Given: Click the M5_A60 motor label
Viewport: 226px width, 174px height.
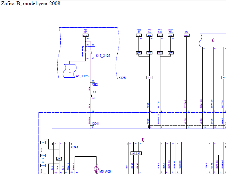Looking at the screenshot, I should (105, 172).
